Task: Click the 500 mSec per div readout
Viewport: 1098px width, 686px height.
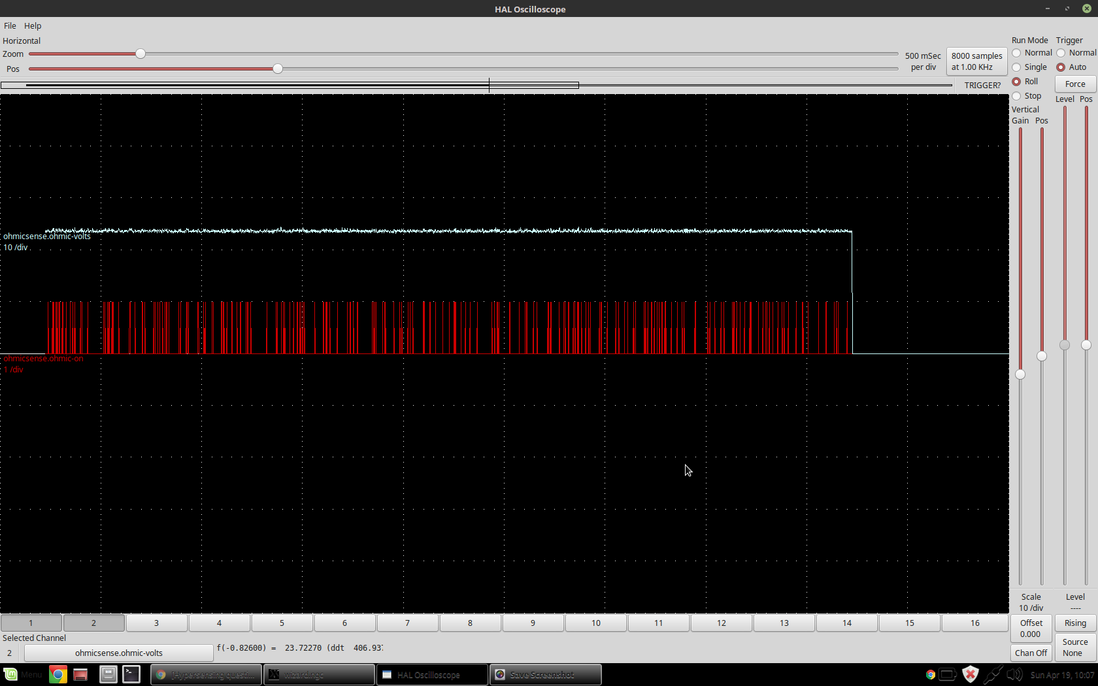Action: tap(923, 61)
